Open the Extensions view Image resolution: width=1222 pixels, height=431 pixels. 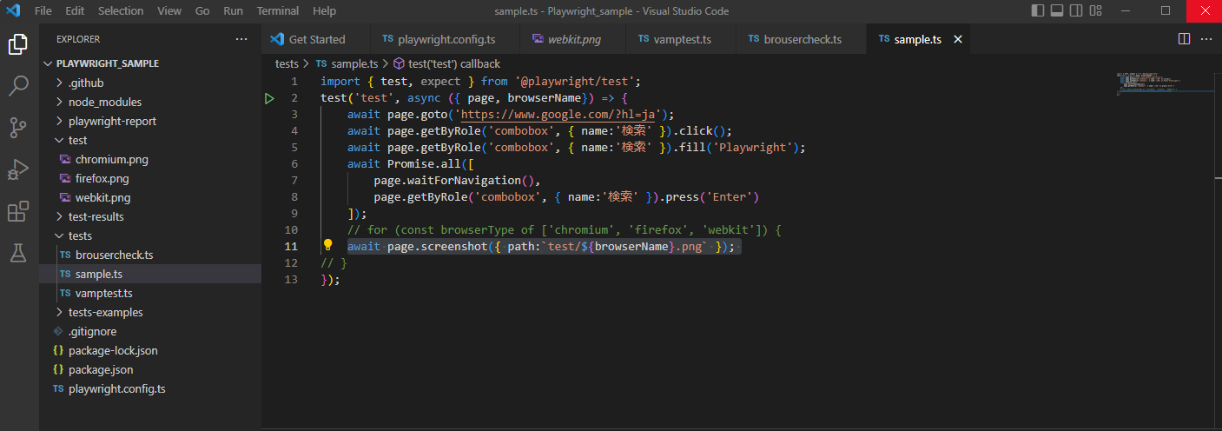point(19,211)
